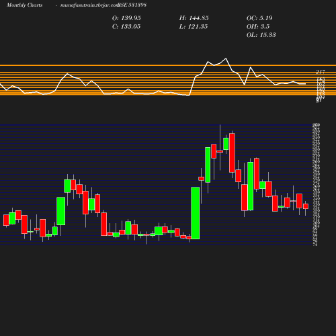
Task: Click the last candlestick in the series
Action: pos(306,206)
